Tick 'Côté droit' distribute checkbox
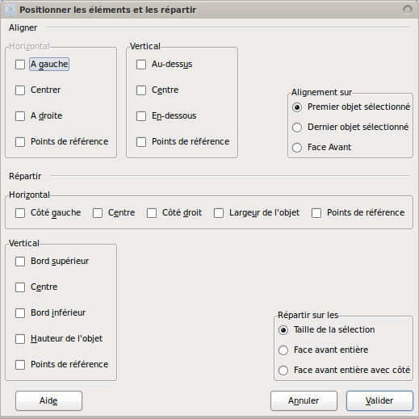This screenshot has width=419, height=419. (152, 213)
